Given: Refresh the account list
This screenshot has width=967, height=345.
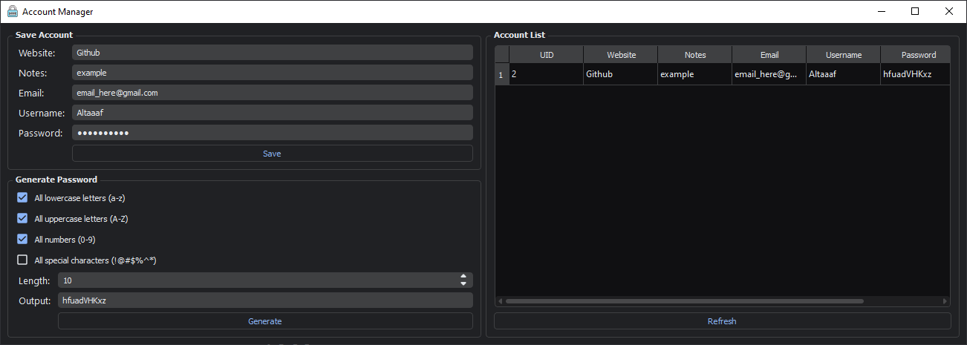Looking at the screenshot, I should click(722, 321).
